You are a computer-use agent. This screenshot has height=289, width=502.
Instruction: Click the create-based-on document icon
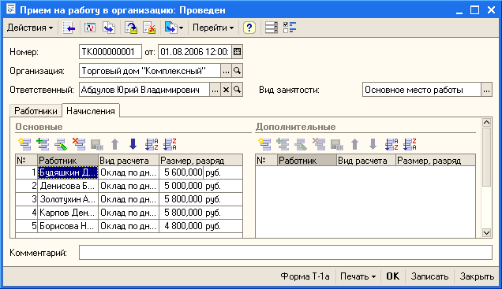(x=170, y=28)
